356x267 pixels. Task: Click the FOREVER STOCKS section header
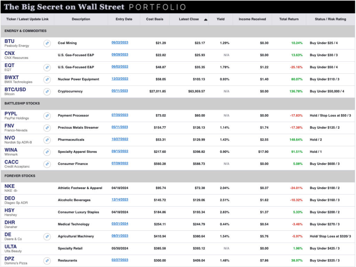[20, 176]
